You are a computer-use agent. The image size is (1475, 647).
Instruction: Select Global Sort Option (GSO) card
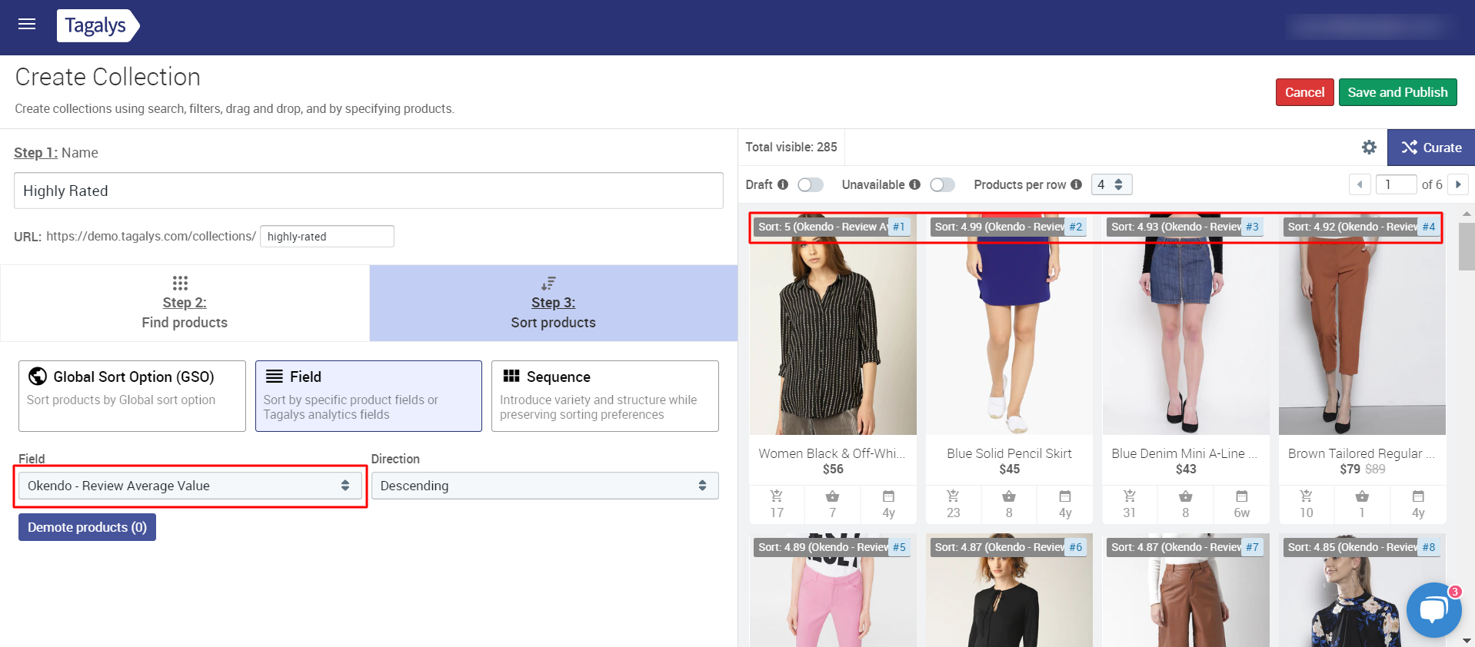click(x=132, y=396)
